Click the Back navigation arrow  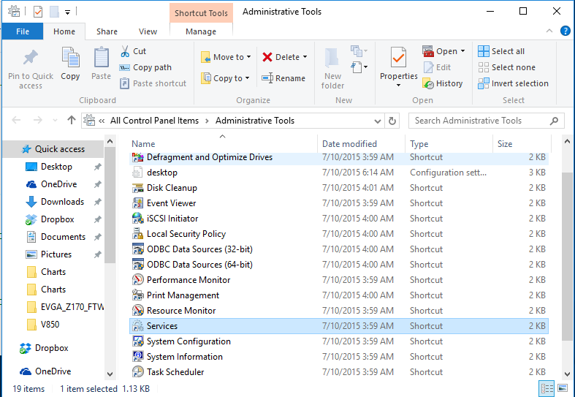(16, 120)
